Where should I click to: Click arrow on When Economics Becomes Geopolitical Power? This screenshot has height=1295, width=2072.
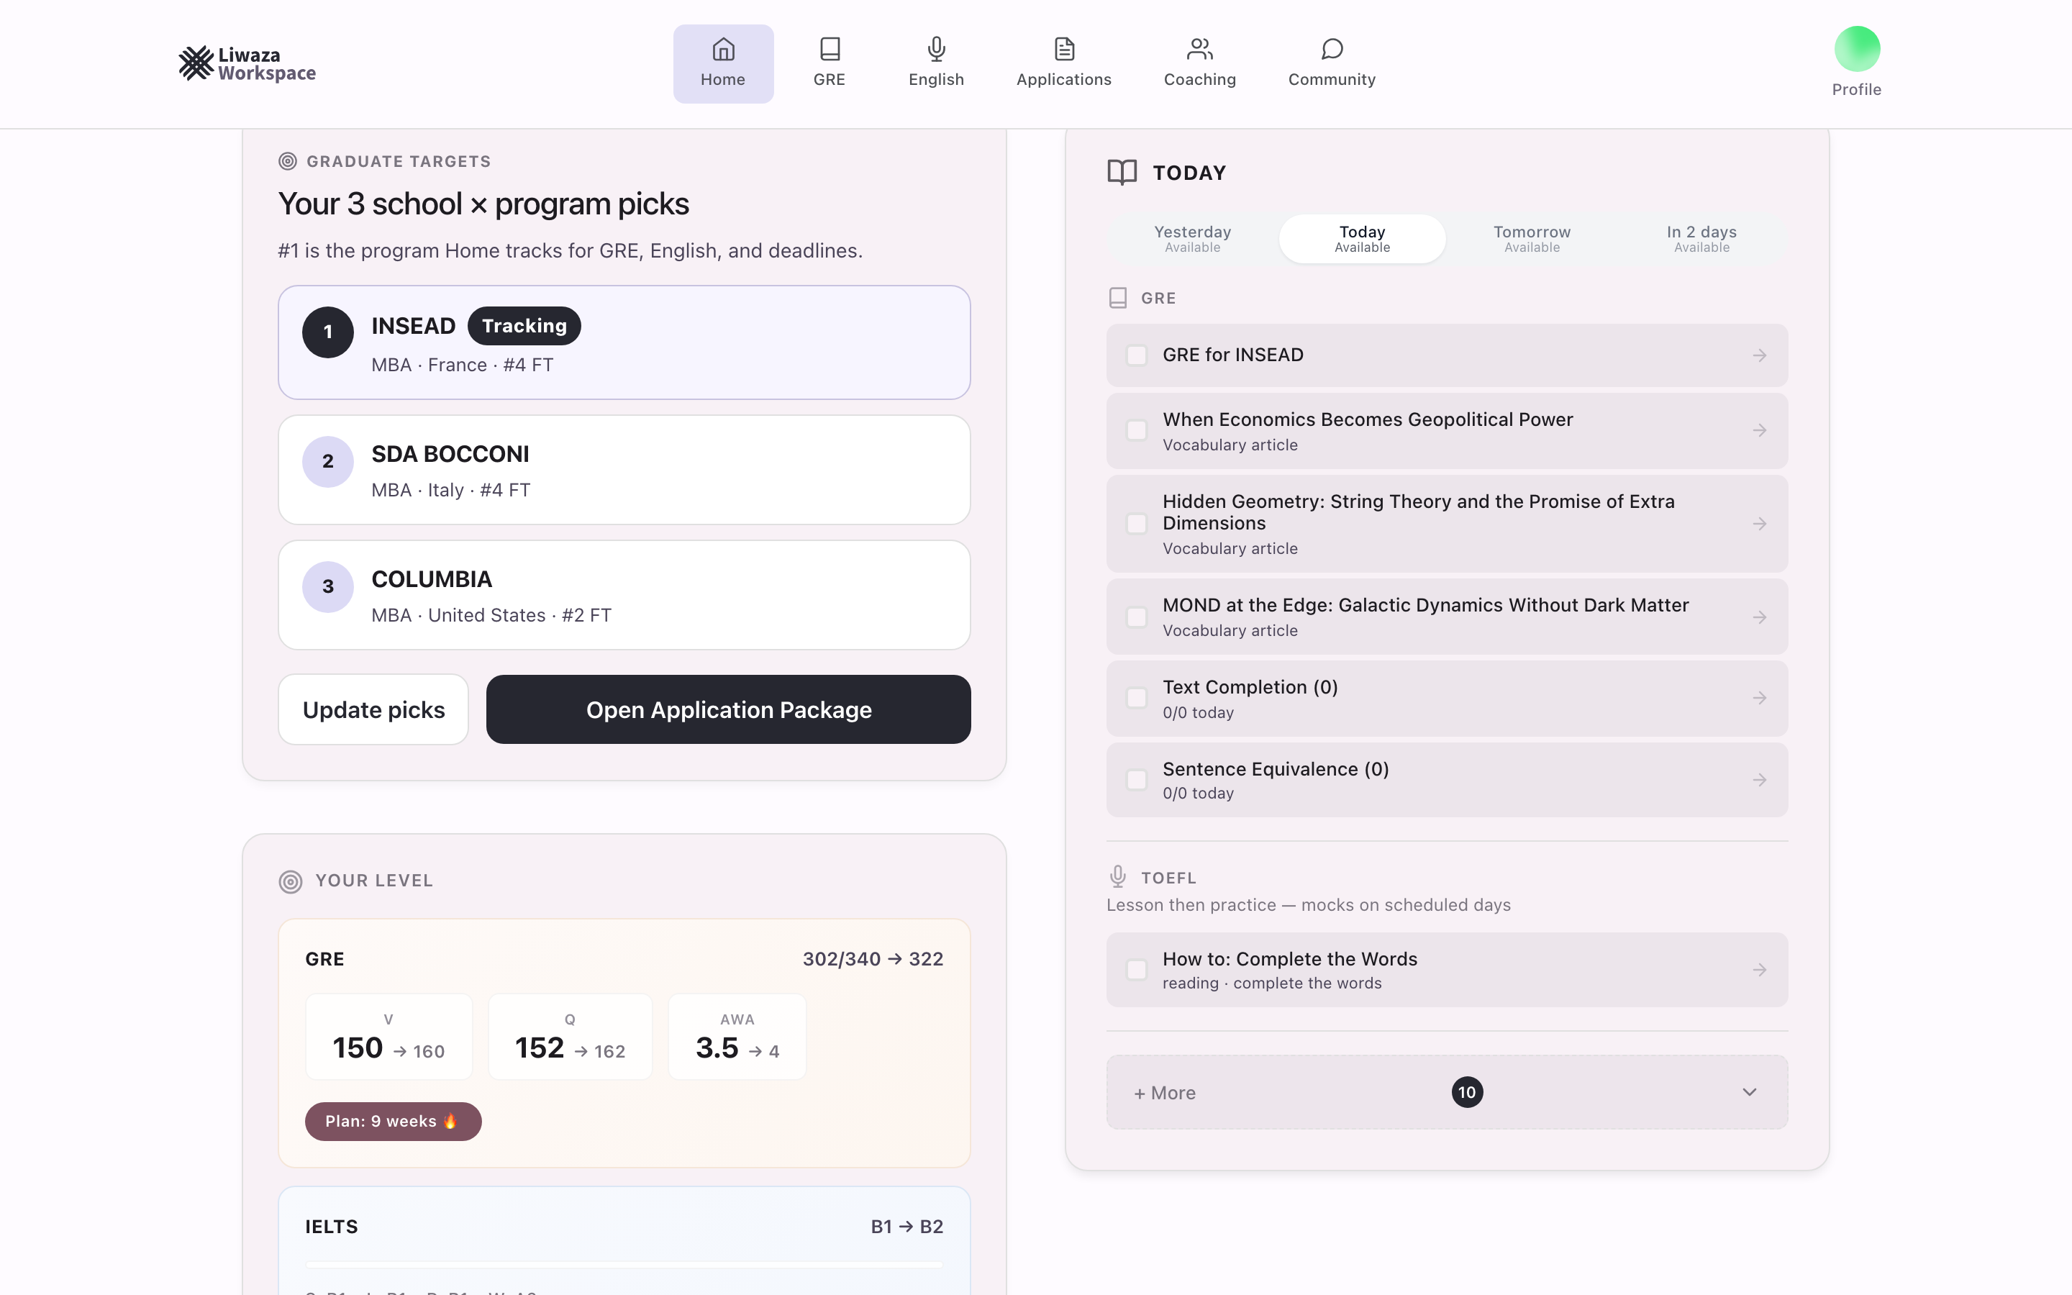click(x=1758, y=431)
